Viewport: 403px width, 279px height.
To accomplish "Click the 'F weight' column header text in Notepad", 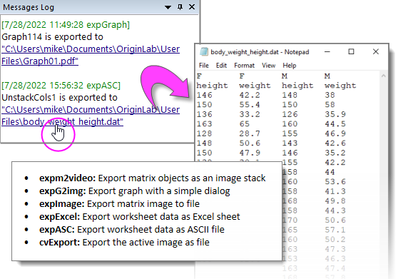I will pos(255,81).
